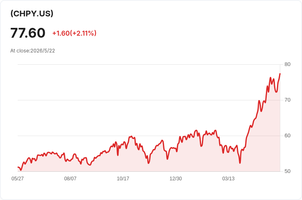The image size is (302, 200).
Task: Click the 80 y-axis label
Action: (287, 64)
